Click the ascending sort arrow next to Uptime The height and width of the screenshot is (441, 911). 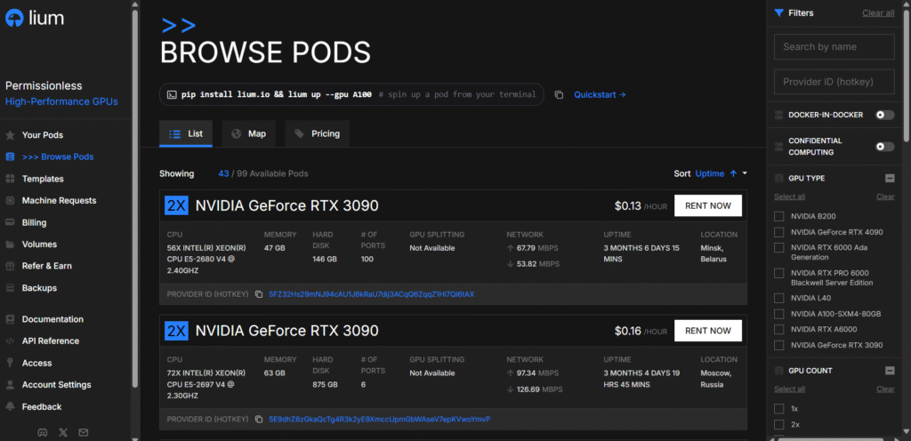coord(733,173)
